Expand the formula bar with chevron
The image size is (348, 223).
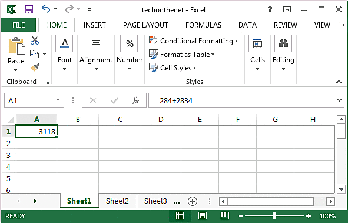click(339, 100)
